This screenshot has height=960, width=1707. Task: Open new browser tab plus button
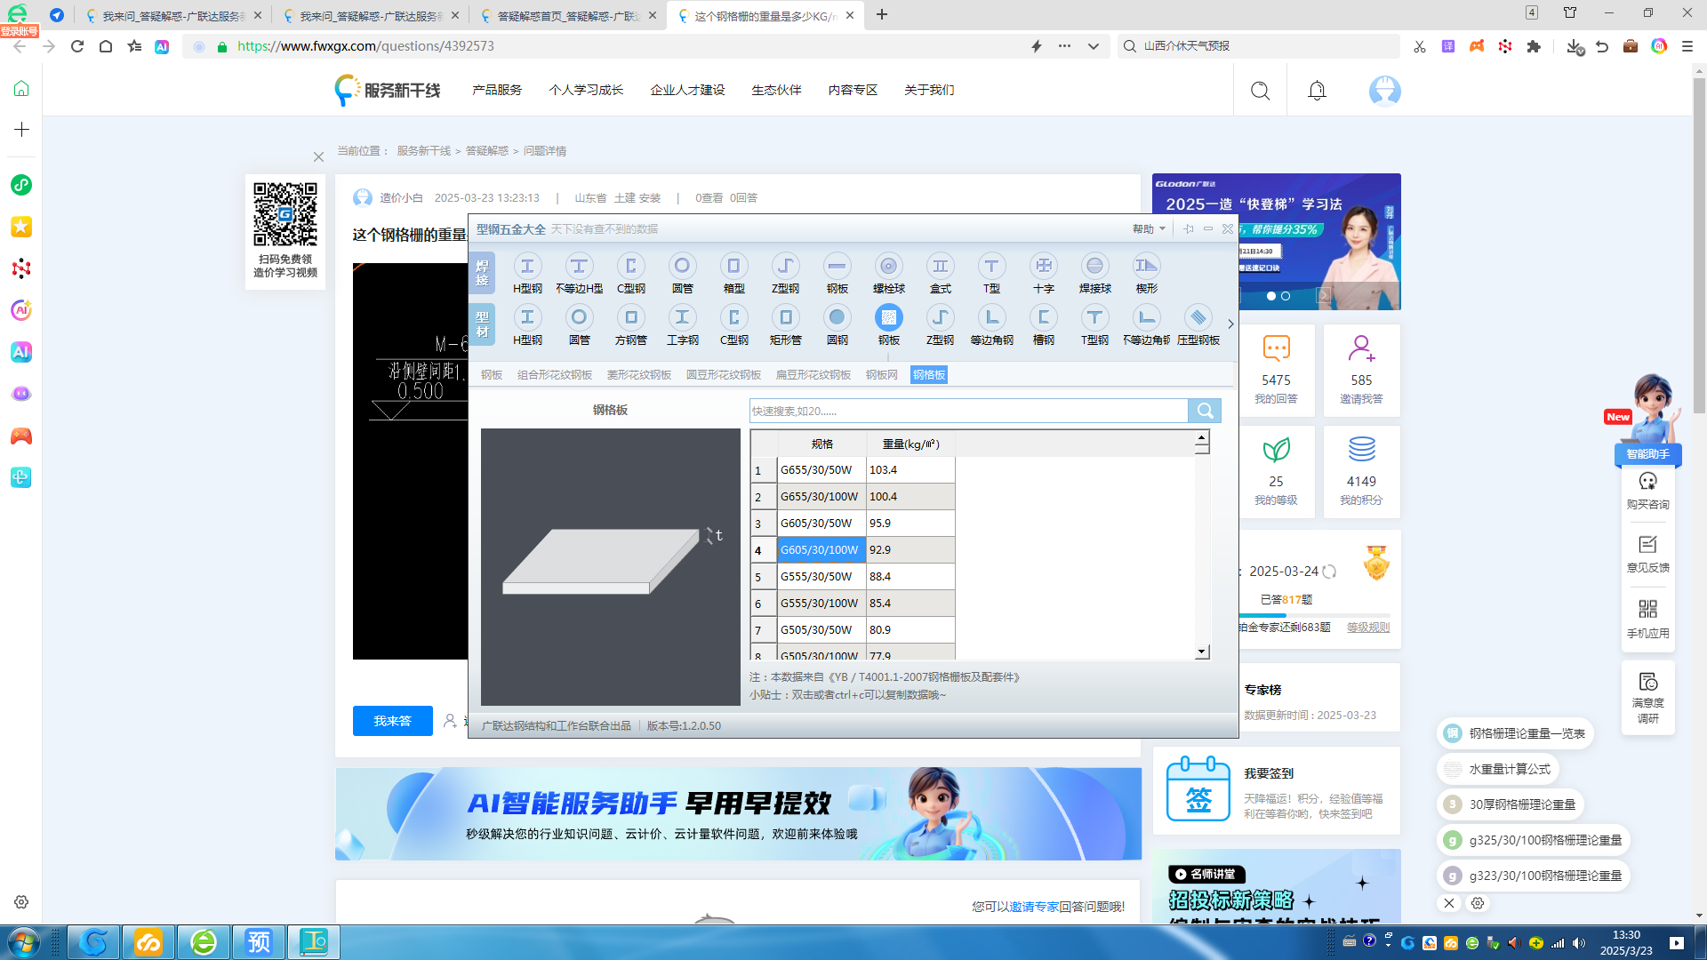[881, 14]
